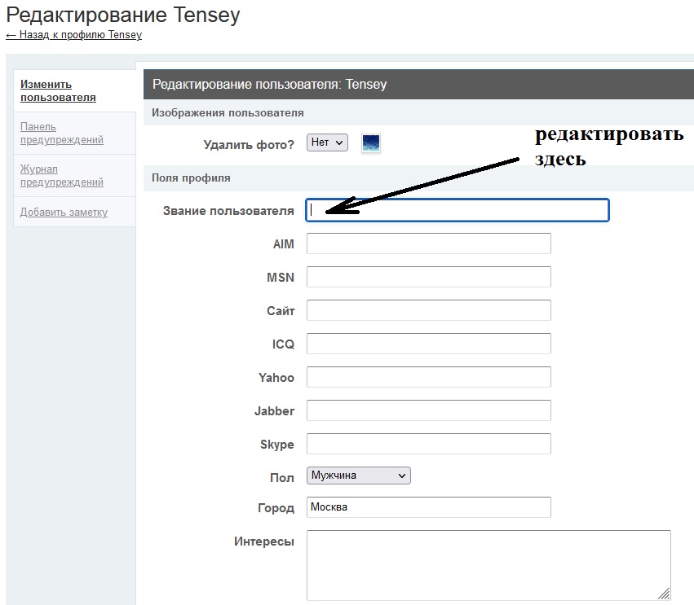
Task: Focus the 'Сайт' website field
Action: point(428,310)
